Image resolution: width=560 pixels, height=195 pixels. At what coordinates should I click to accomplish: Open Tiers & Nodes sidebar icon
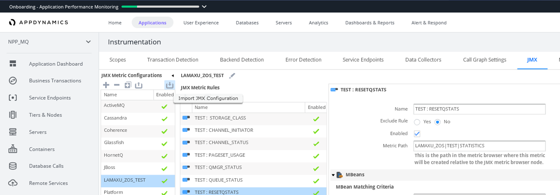pyautogui.click(x=13, y=115)
